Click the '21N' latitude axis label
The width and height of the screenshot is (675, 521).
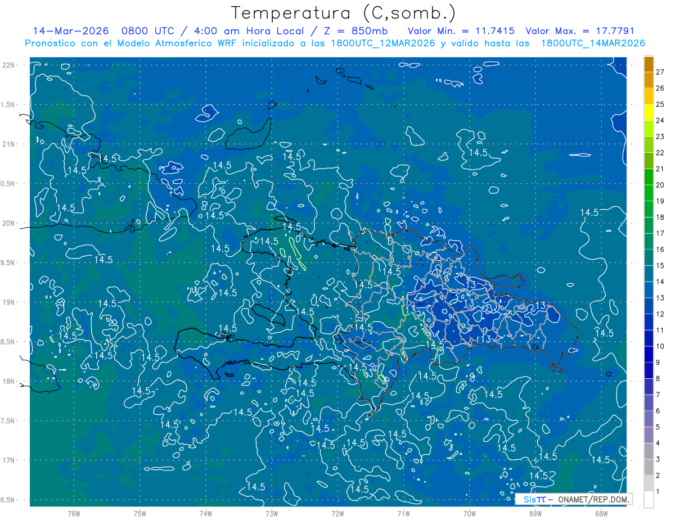click(9, 144)
